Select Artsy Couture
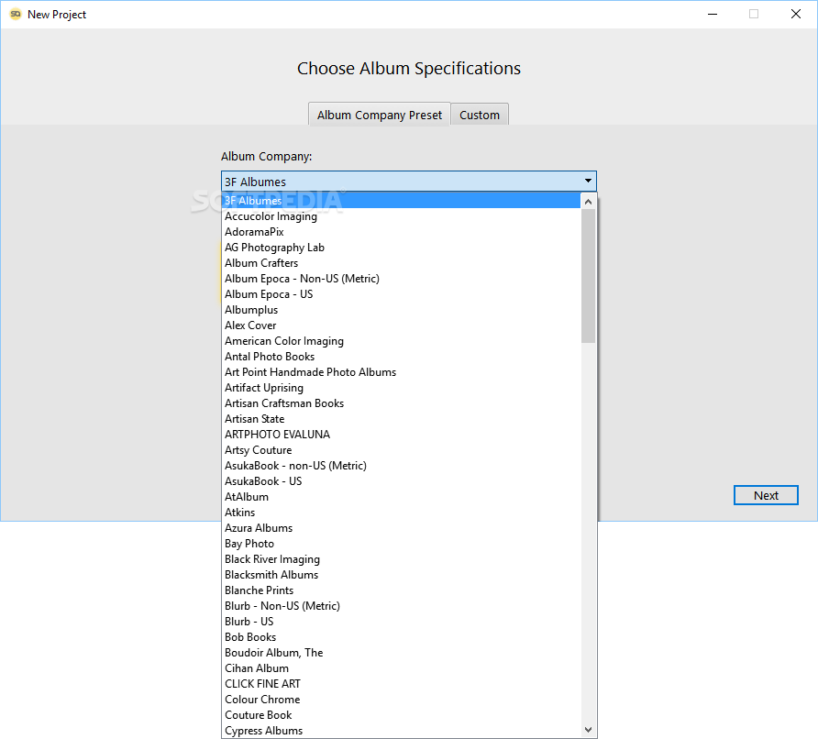This screenshot has height=739, width=818. [401, 450]
